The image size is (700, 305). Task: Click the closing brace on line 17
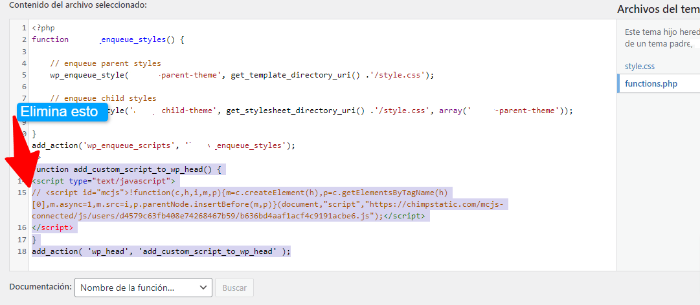(34, 240)
